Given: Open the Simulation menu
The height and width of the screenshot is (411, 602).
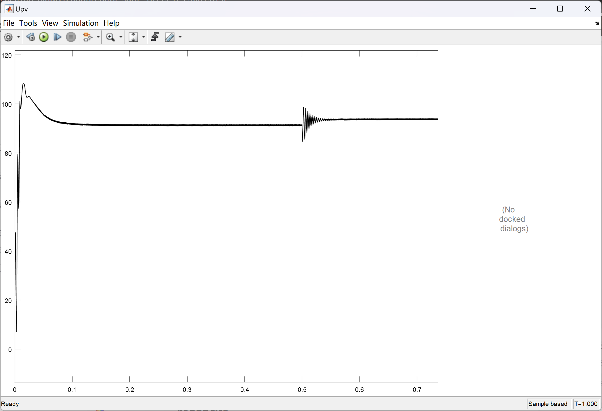Looking at the screenshot, I should point(80,23).
